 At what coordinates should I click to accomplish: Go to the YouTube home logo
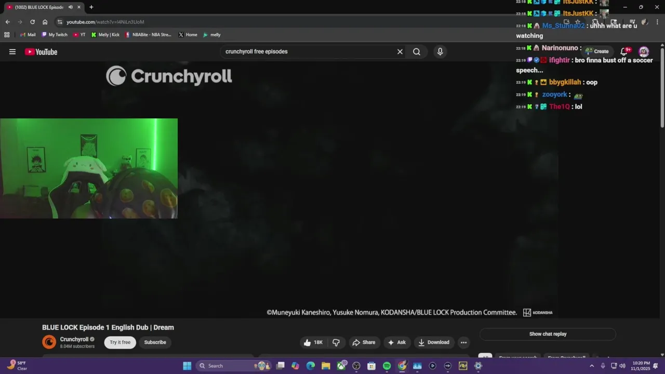click(41, 51)
